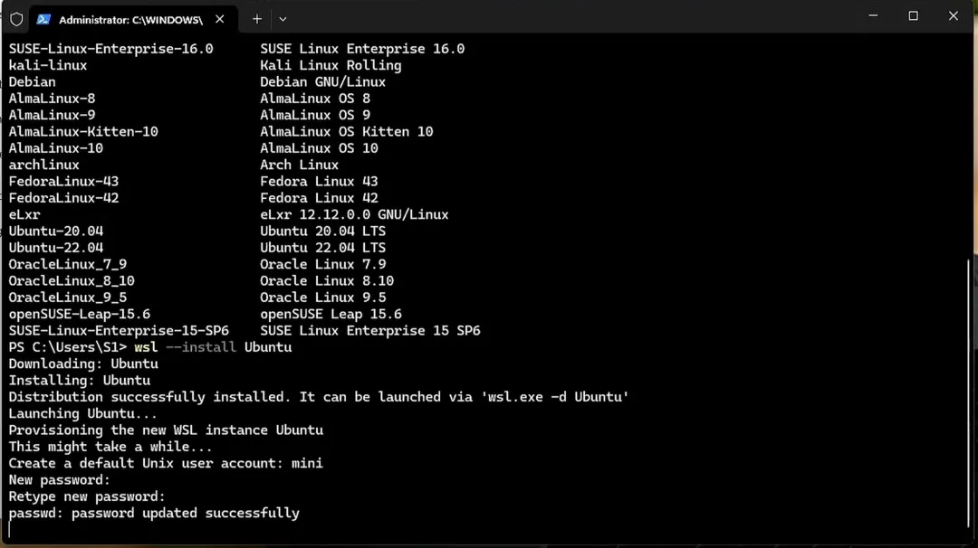Click the 'Ubuntu-22.04' list entry
The image size is (978, 548).
click(x=56, y=248)
